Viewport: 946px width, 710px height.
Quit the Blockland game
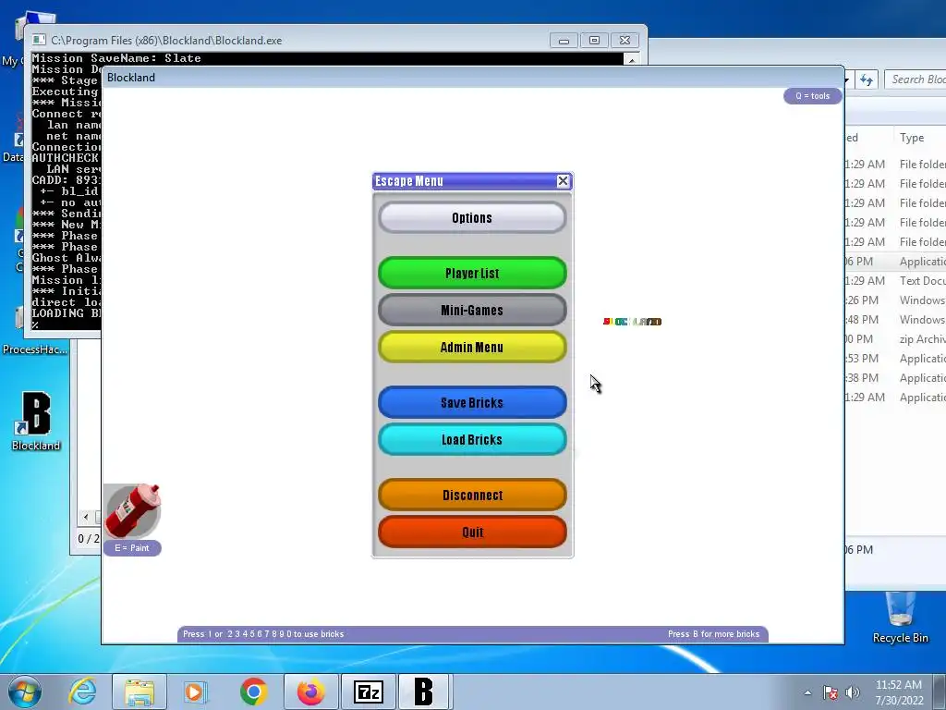pos(472,532)
